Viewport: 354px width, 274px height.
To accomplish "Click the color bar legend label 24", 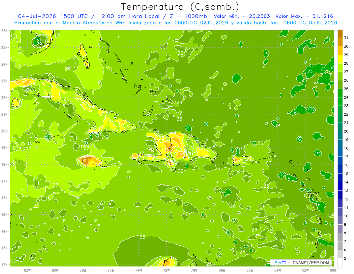I will pyautogui.click(x=346, y=97).
